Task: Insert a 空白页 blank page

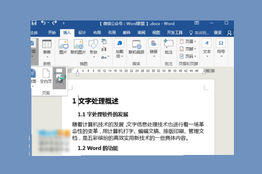Action: click(46, 76)
